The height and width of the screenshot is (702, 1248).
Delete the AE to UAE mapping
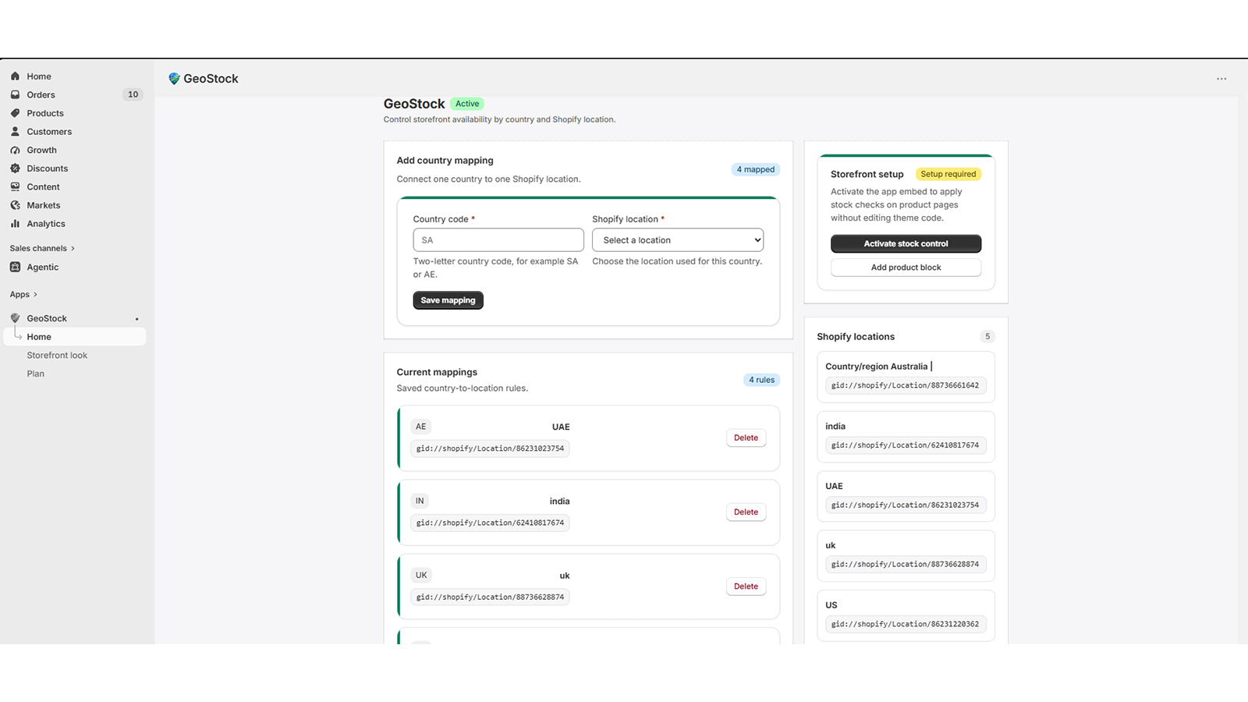pos(746,438)
